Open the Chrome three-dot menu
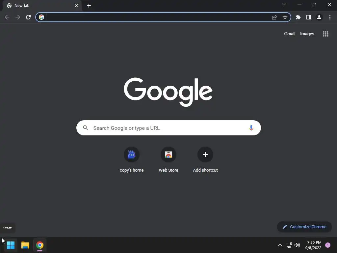 click(x=330, y=17)
